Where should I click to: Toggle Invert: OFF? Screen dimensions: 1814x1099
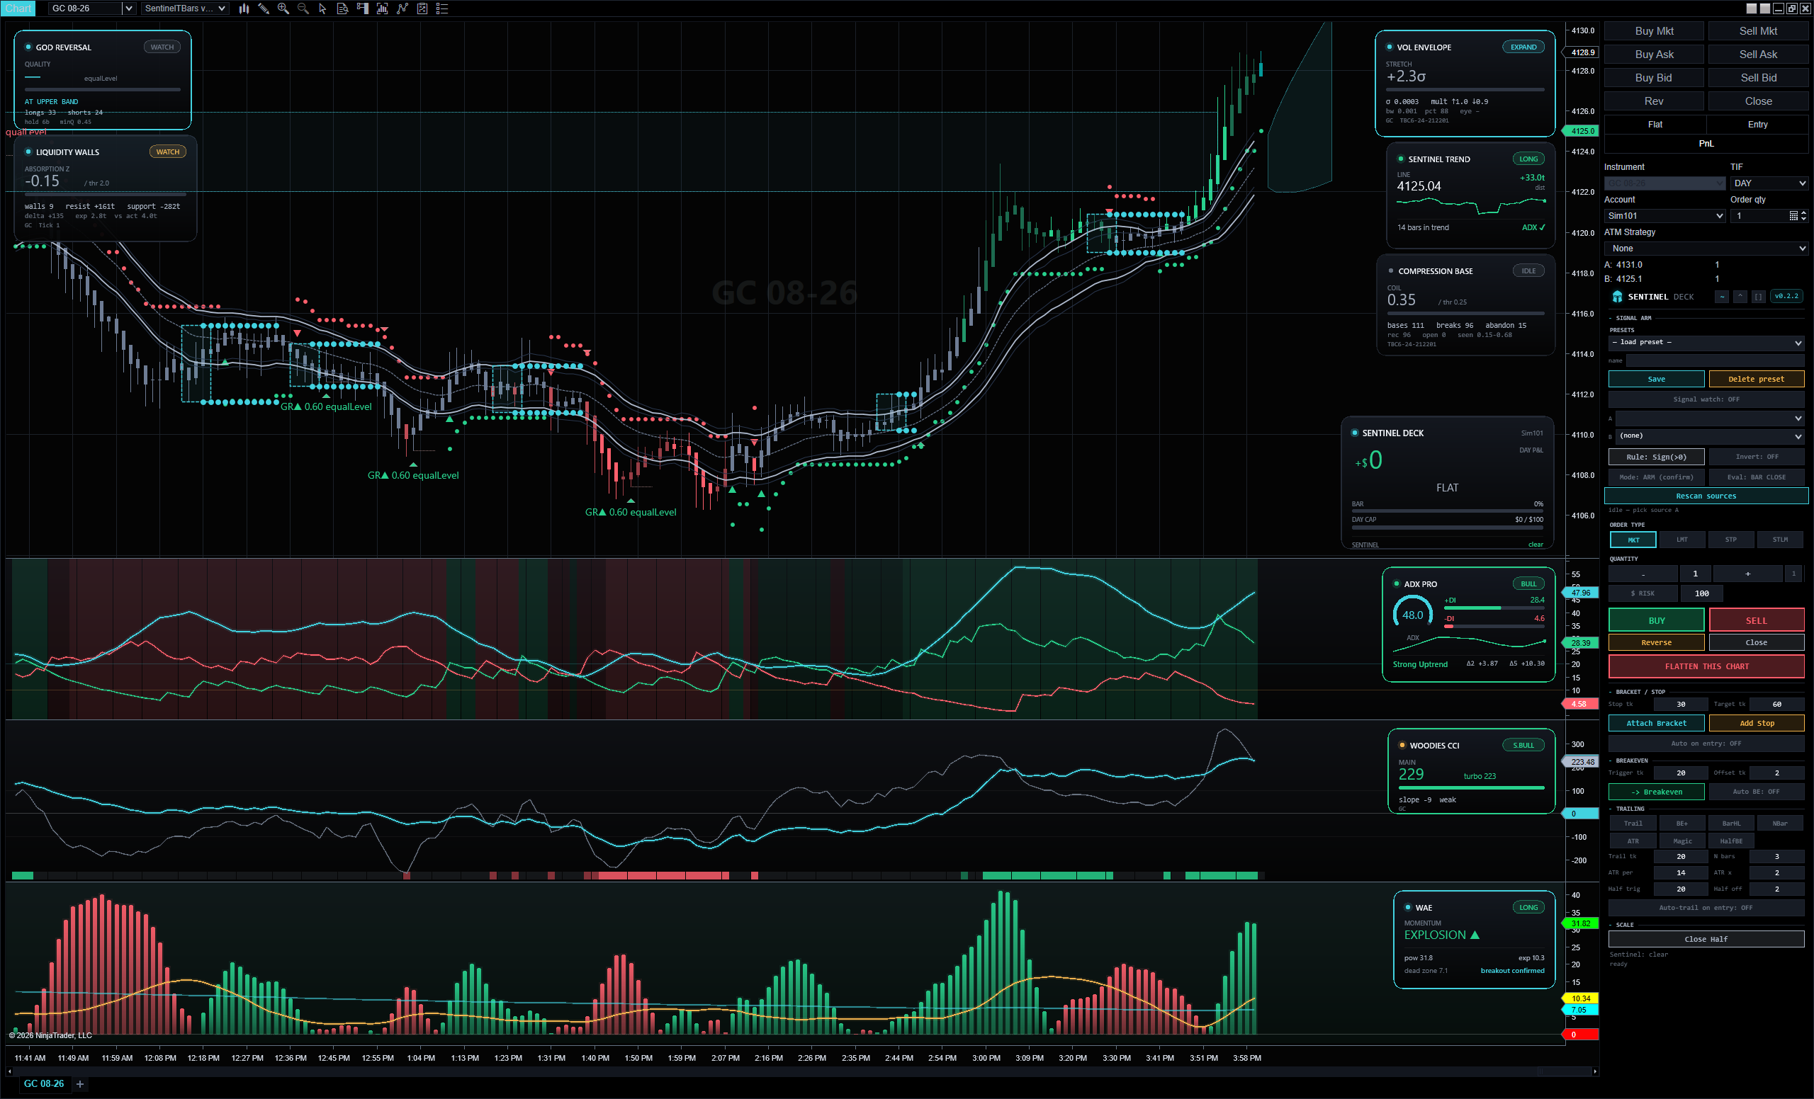tap(1756, 457)
